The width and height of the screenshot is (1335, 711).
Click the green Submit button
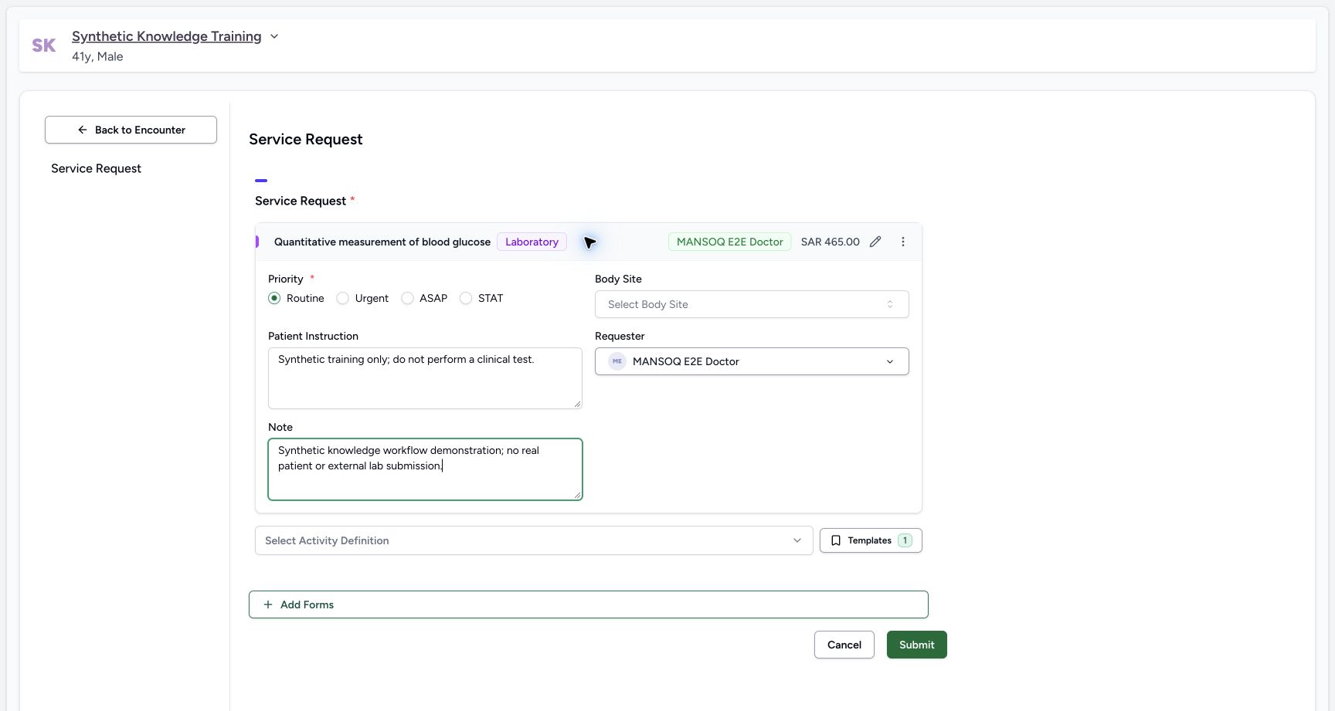click(x=917, y=645)
